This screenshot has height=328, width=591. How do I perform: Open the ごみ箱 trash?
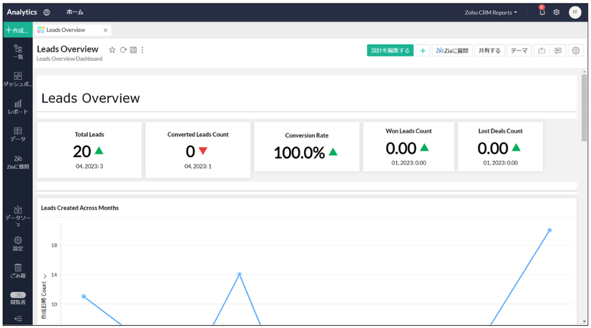tap(17, 271)
